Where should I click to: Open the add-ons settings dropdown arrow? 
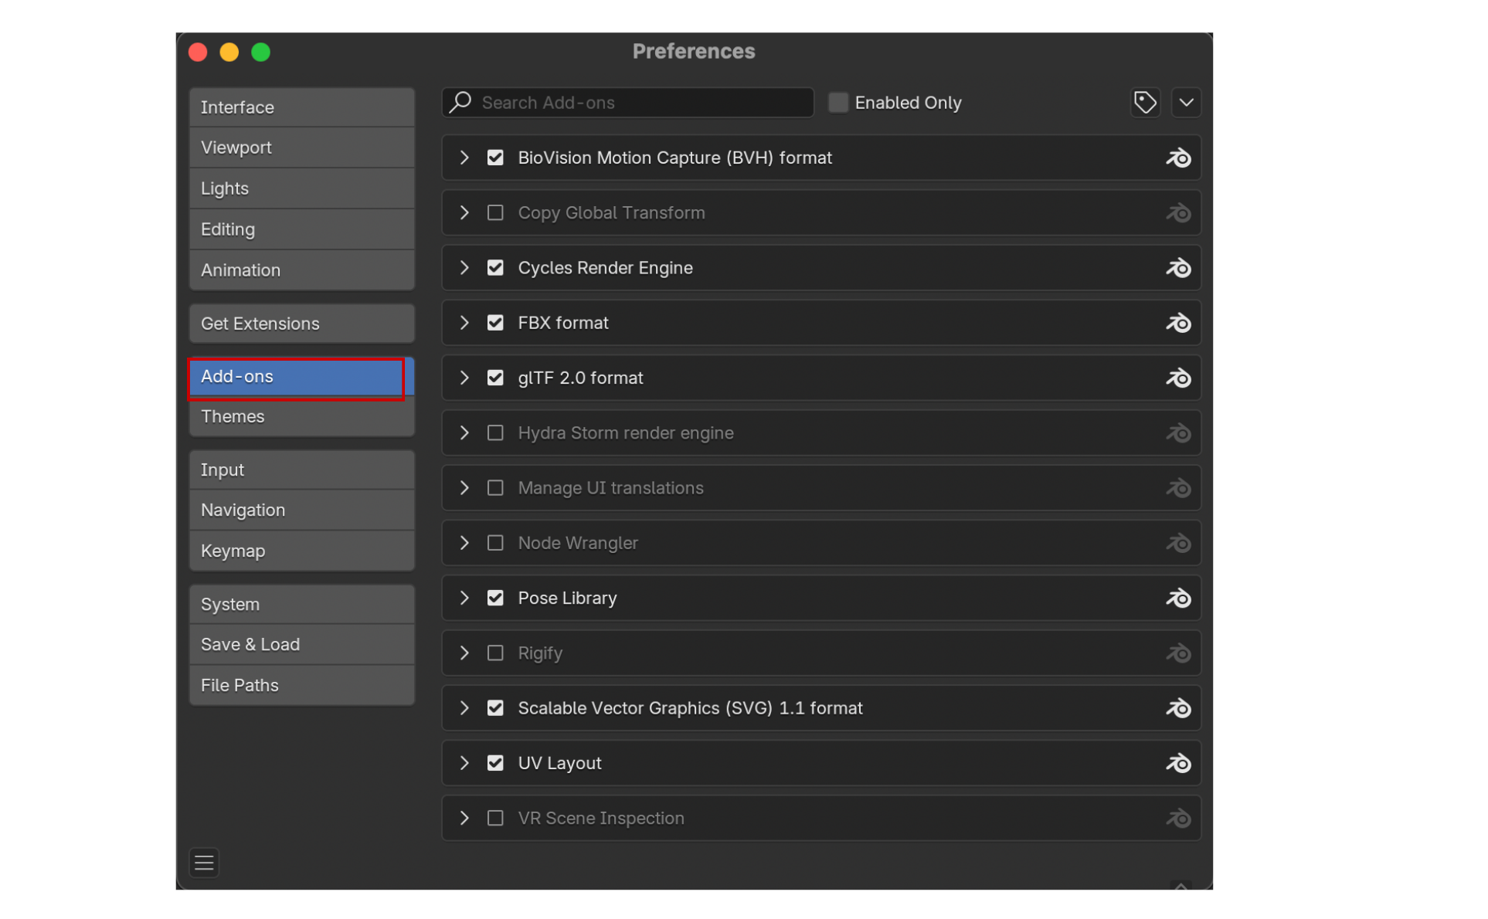click(x=1186, y=103)
